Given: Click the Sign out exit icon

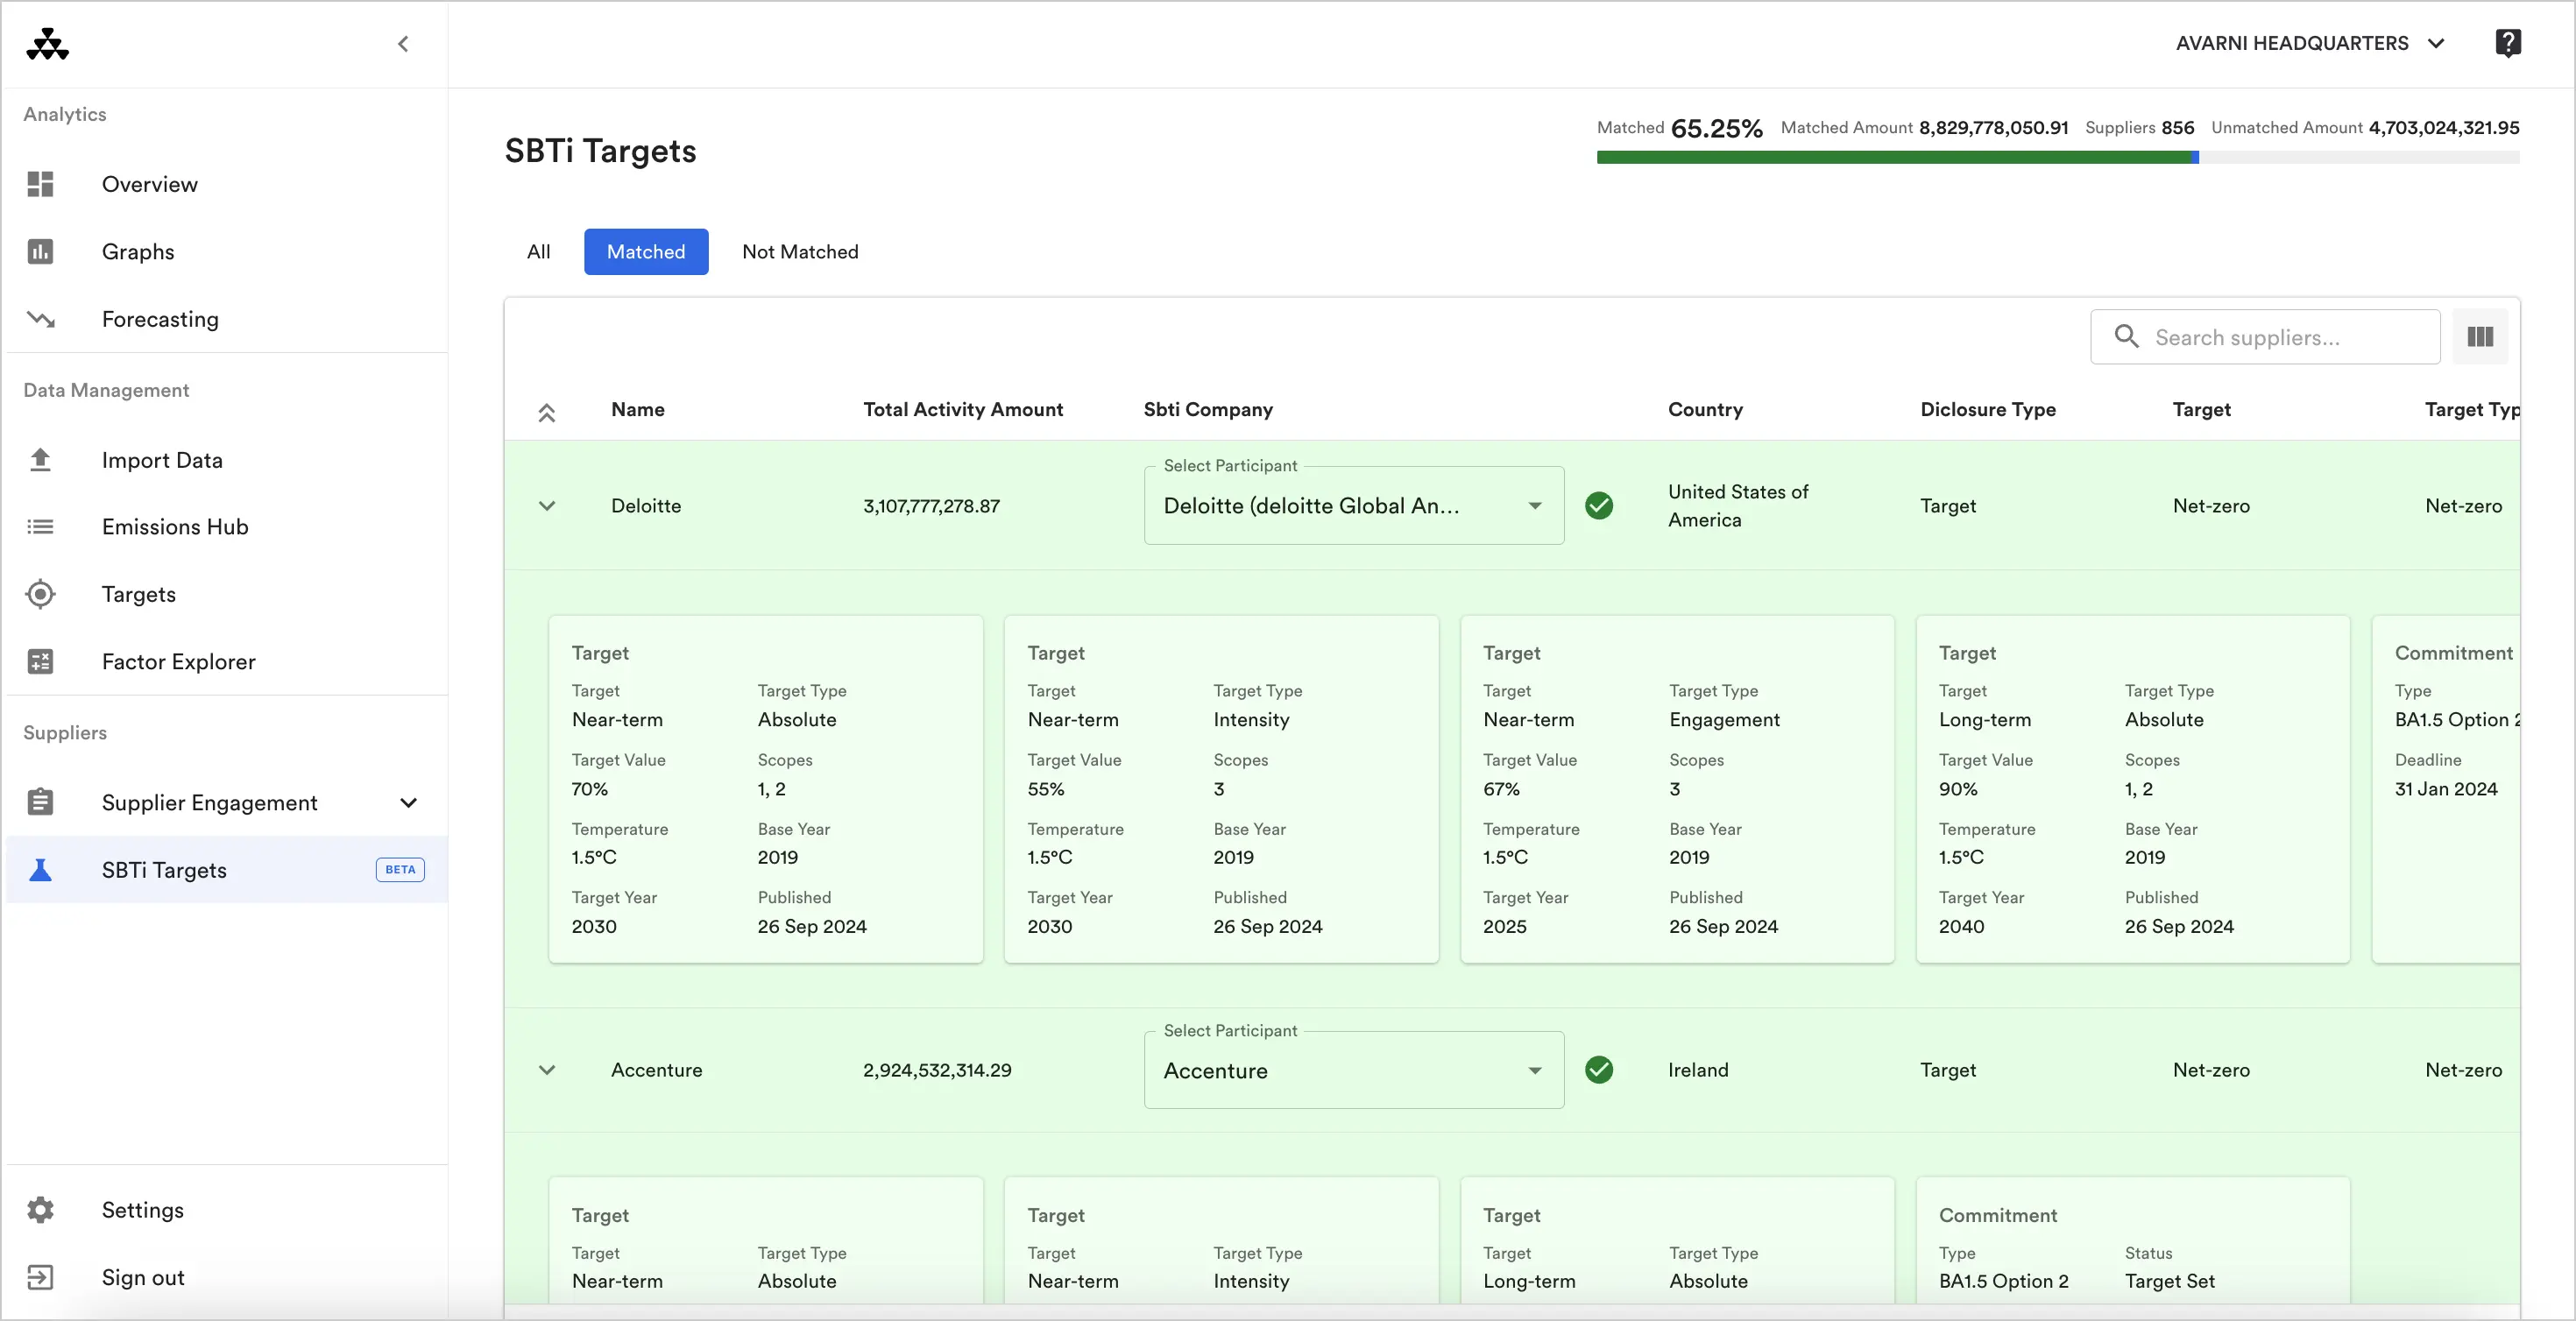Looking at the screenshot, I should [x=40, y=1277].
